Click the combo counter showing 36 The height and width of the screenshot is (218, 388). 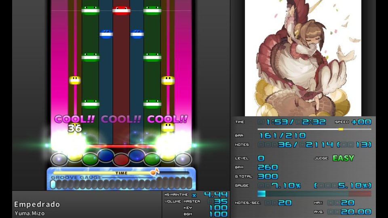click(75, 128)
